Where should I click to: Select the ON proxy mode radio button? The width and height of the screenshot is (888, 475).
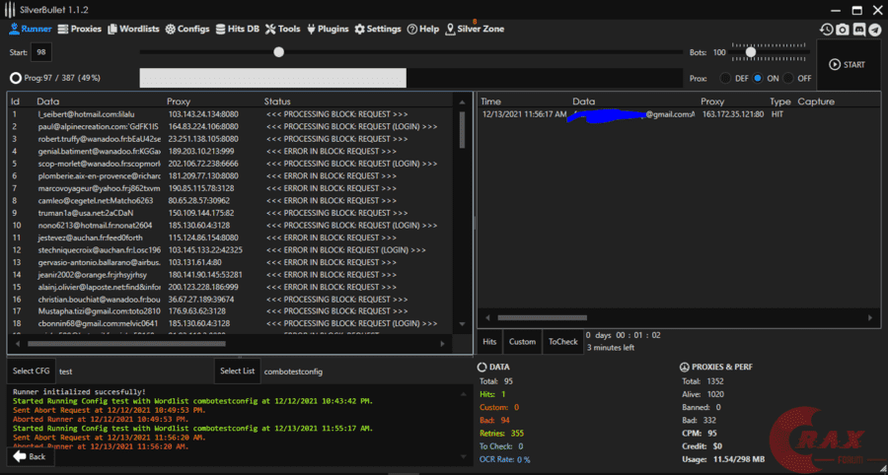point(758,78)
